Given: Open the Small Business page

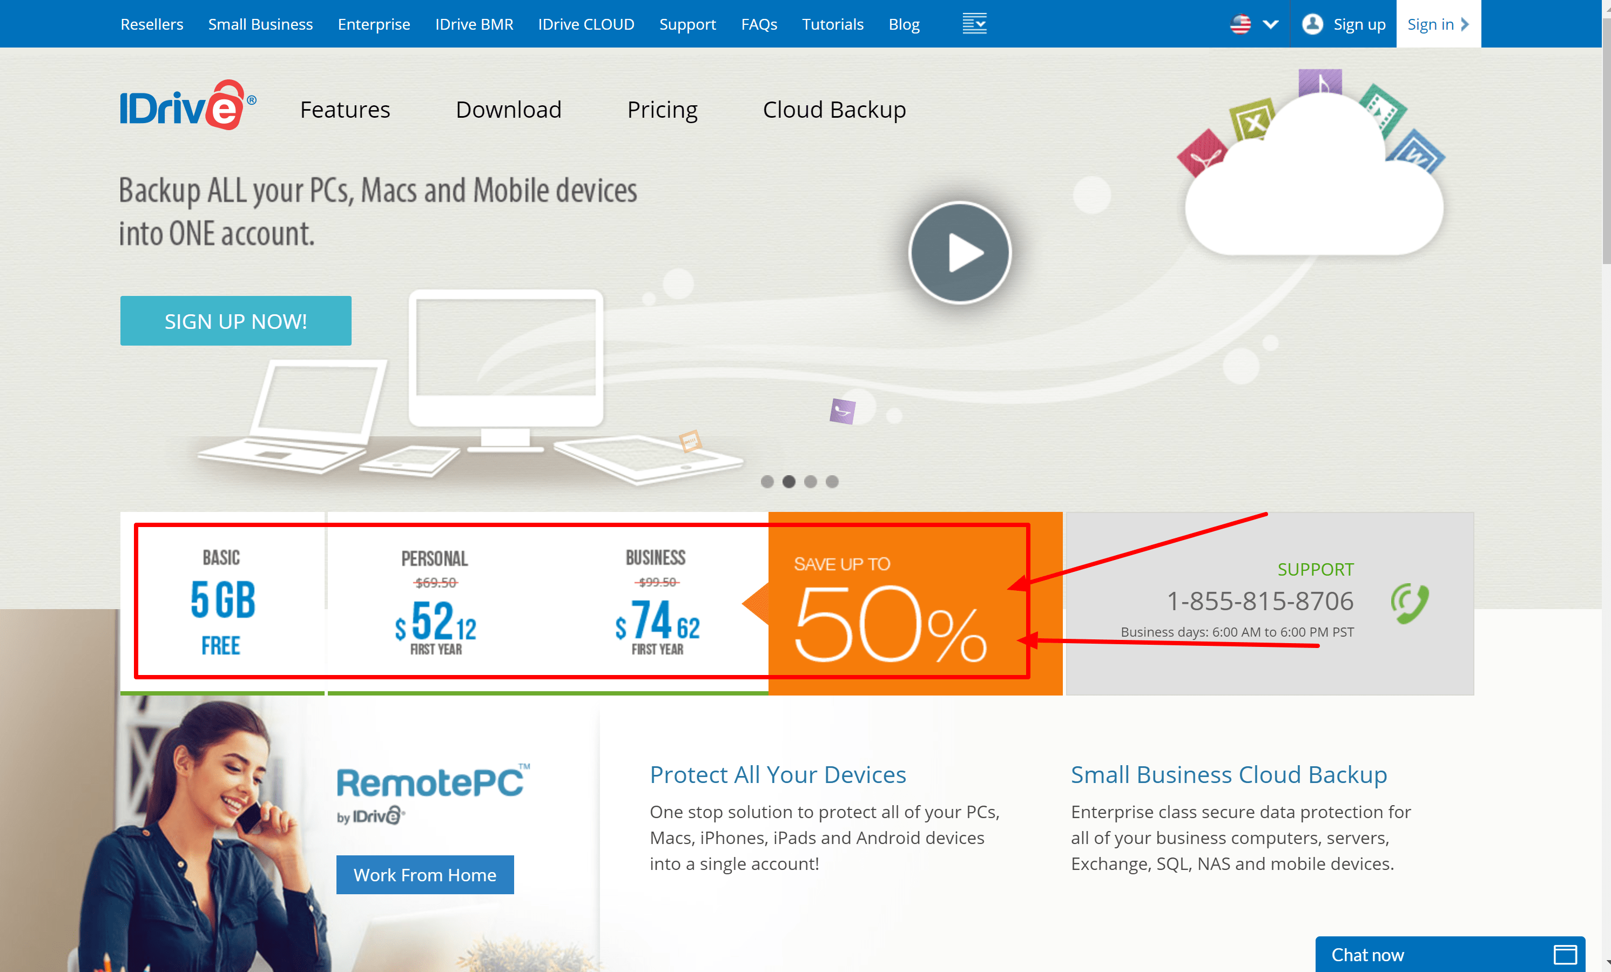Looking at the screenshot, I should (x=260, y=24).
